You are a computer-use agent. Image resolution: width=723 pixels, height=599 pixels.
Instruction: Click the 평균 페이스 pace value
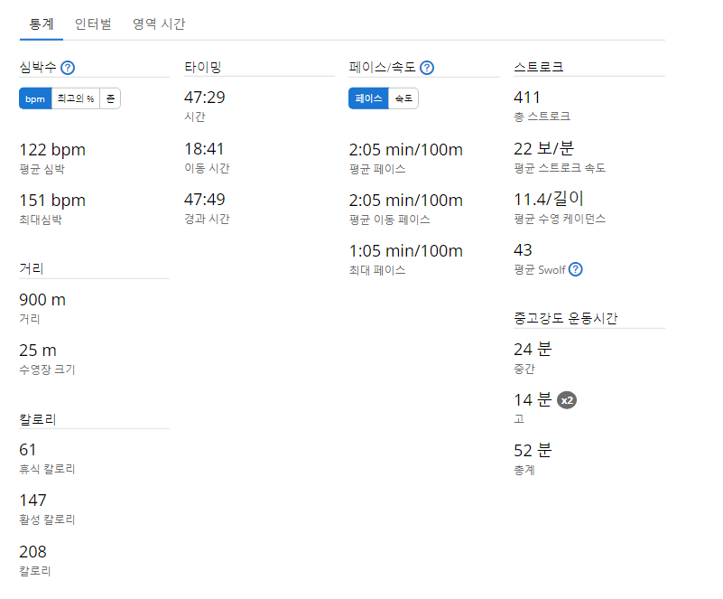pos(406,150)
